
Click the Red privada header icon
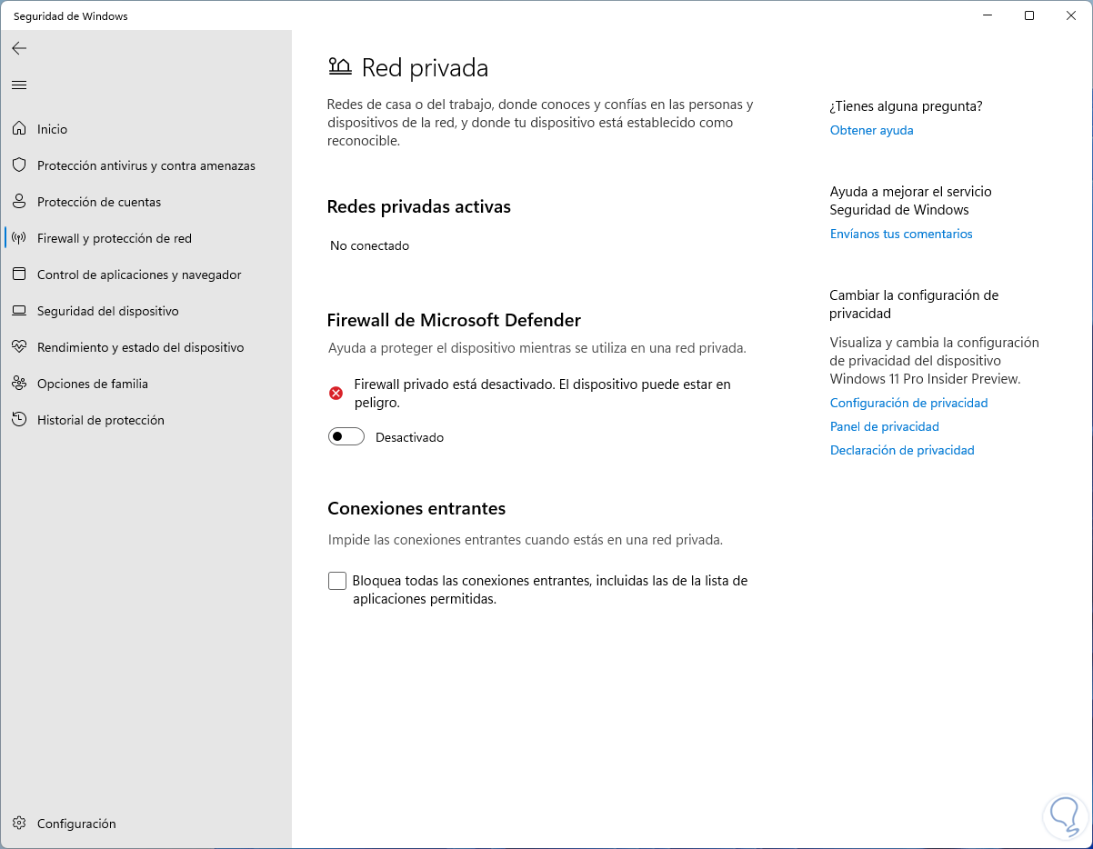[339, 66]
